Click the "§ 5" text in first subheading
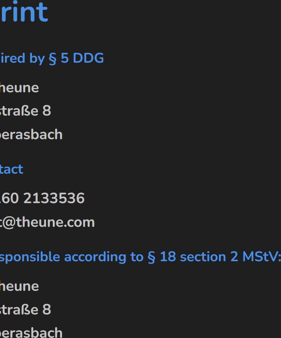Screen dimensions: 281x338 [59, 58]
